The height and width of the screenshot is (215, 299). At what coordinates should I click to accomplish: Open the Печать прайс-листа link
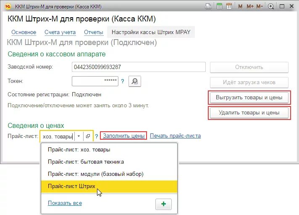point(175,135)
